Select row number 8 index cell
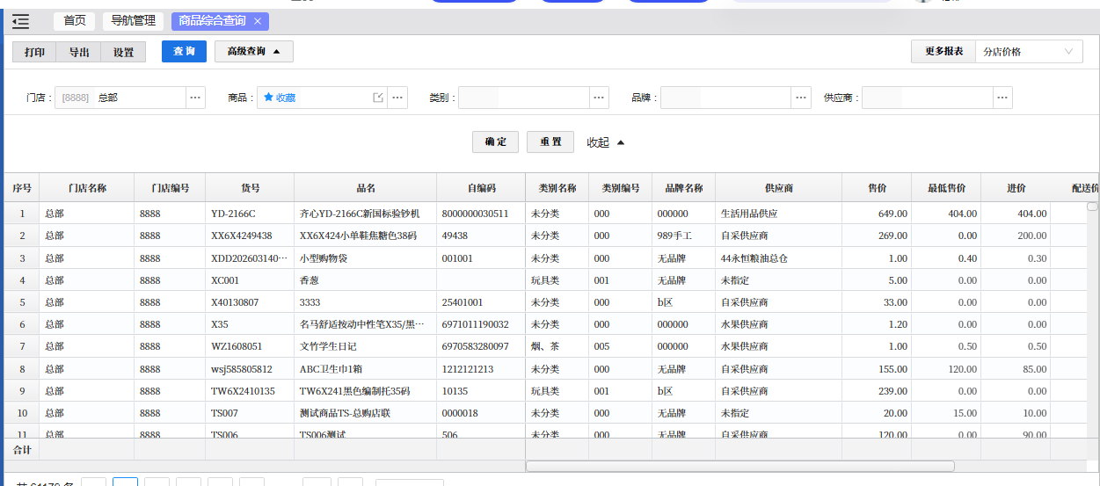The height and width of the screenshot is (486, 1100). click(x=22, y=369)
